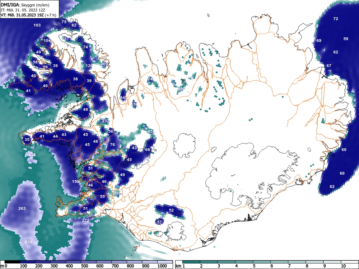Click the 'km 1' label on the kilometer legend

[180, 266]
